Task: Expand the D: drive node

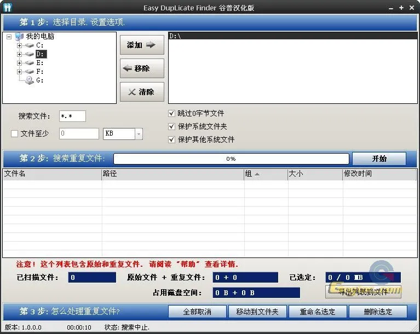Action: pyautogui.click(x=19, y=54)
